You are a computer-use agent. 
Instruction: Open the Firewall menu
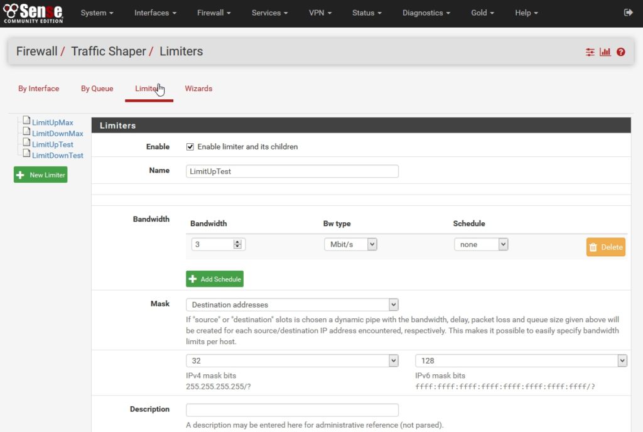[213, 13]
